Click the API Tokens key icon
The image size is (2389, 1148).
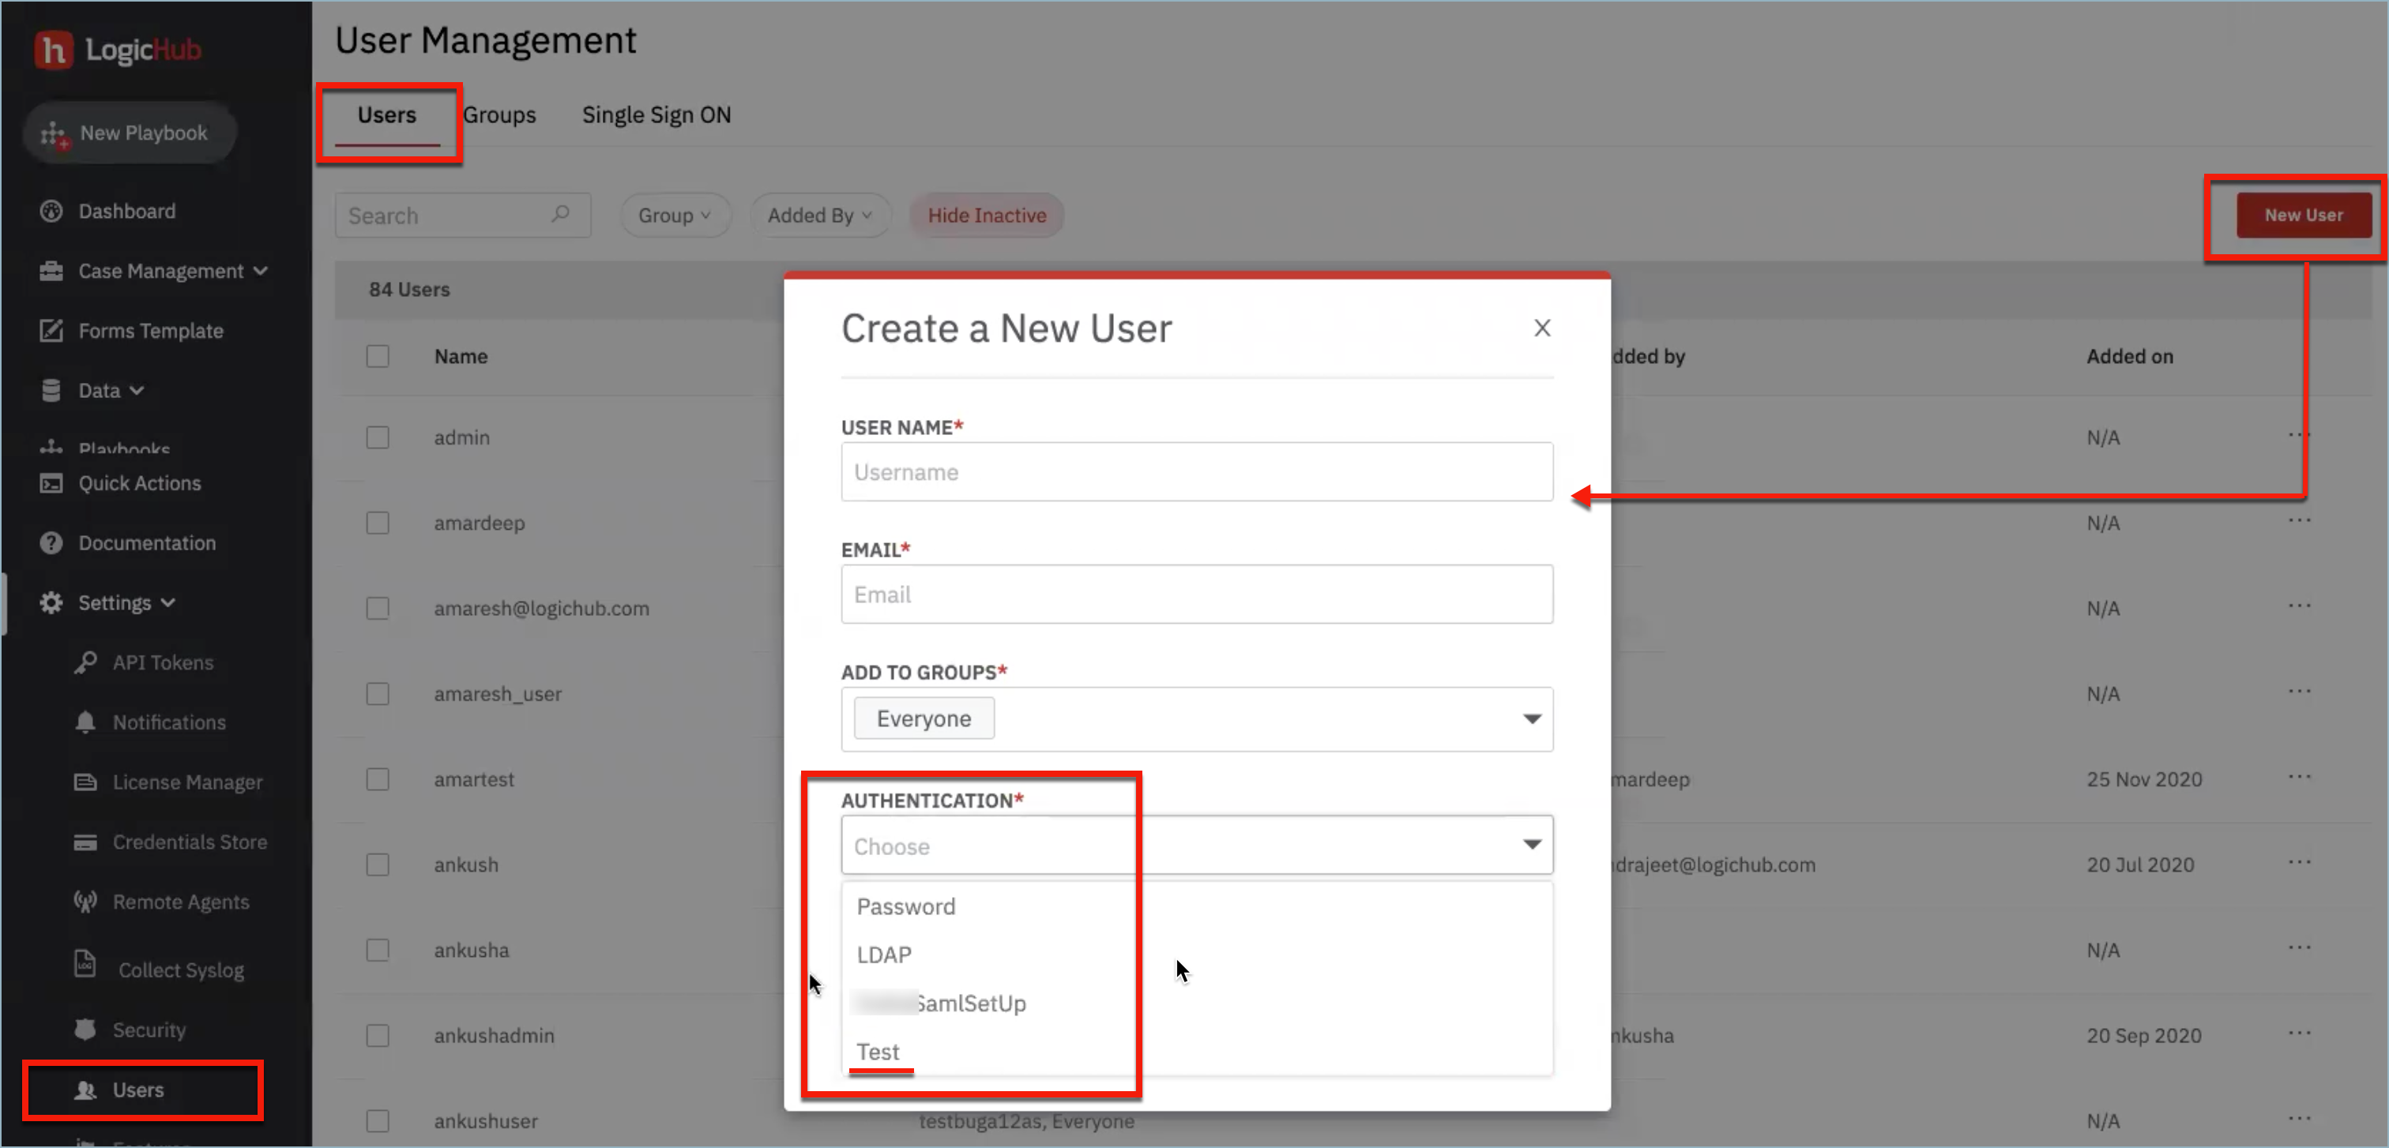85,662
